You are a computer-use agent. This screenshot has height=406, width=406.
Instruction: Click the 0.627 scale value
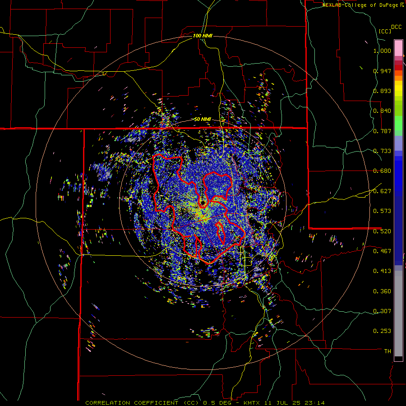(x=382, y=191)
